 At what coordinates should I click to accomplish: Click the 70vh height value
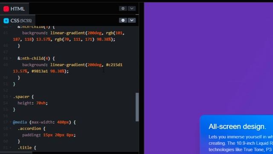click(x=41, y=103)
